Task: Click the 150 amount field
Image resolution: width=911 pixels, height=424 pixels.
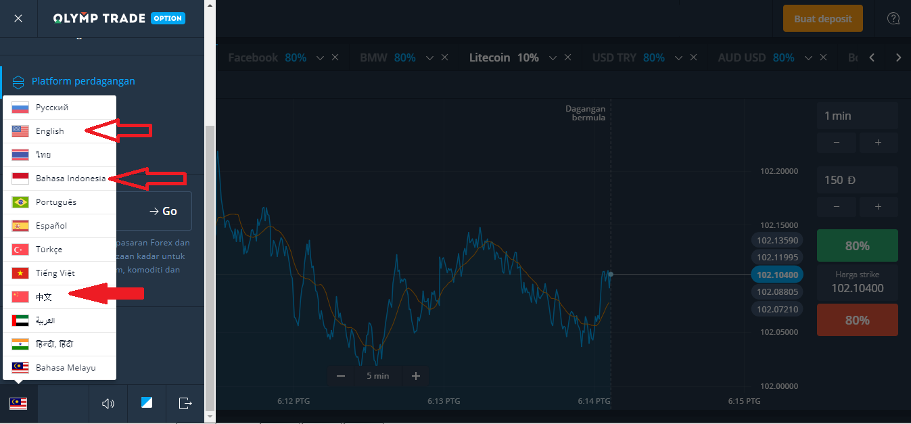Action: [858, 180]
